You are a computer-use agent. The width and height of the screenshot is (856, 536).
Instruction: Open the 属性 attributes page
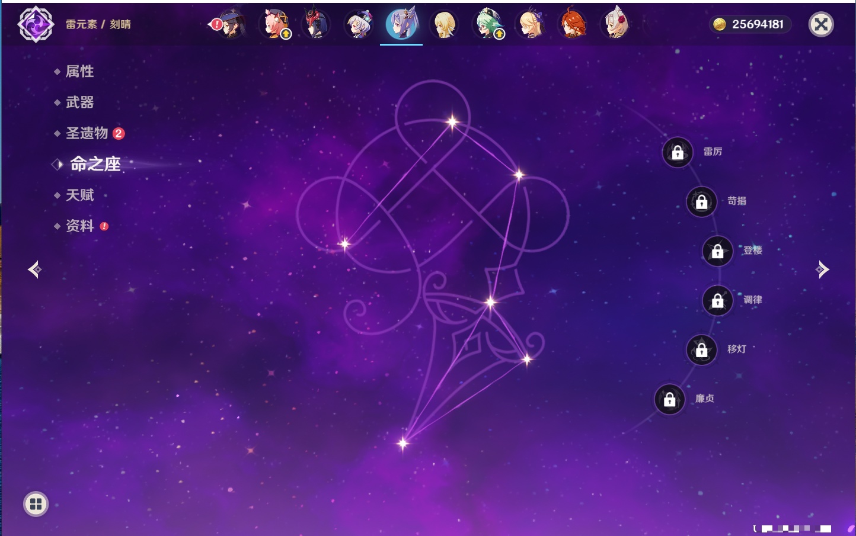click(x=79, y=72)
